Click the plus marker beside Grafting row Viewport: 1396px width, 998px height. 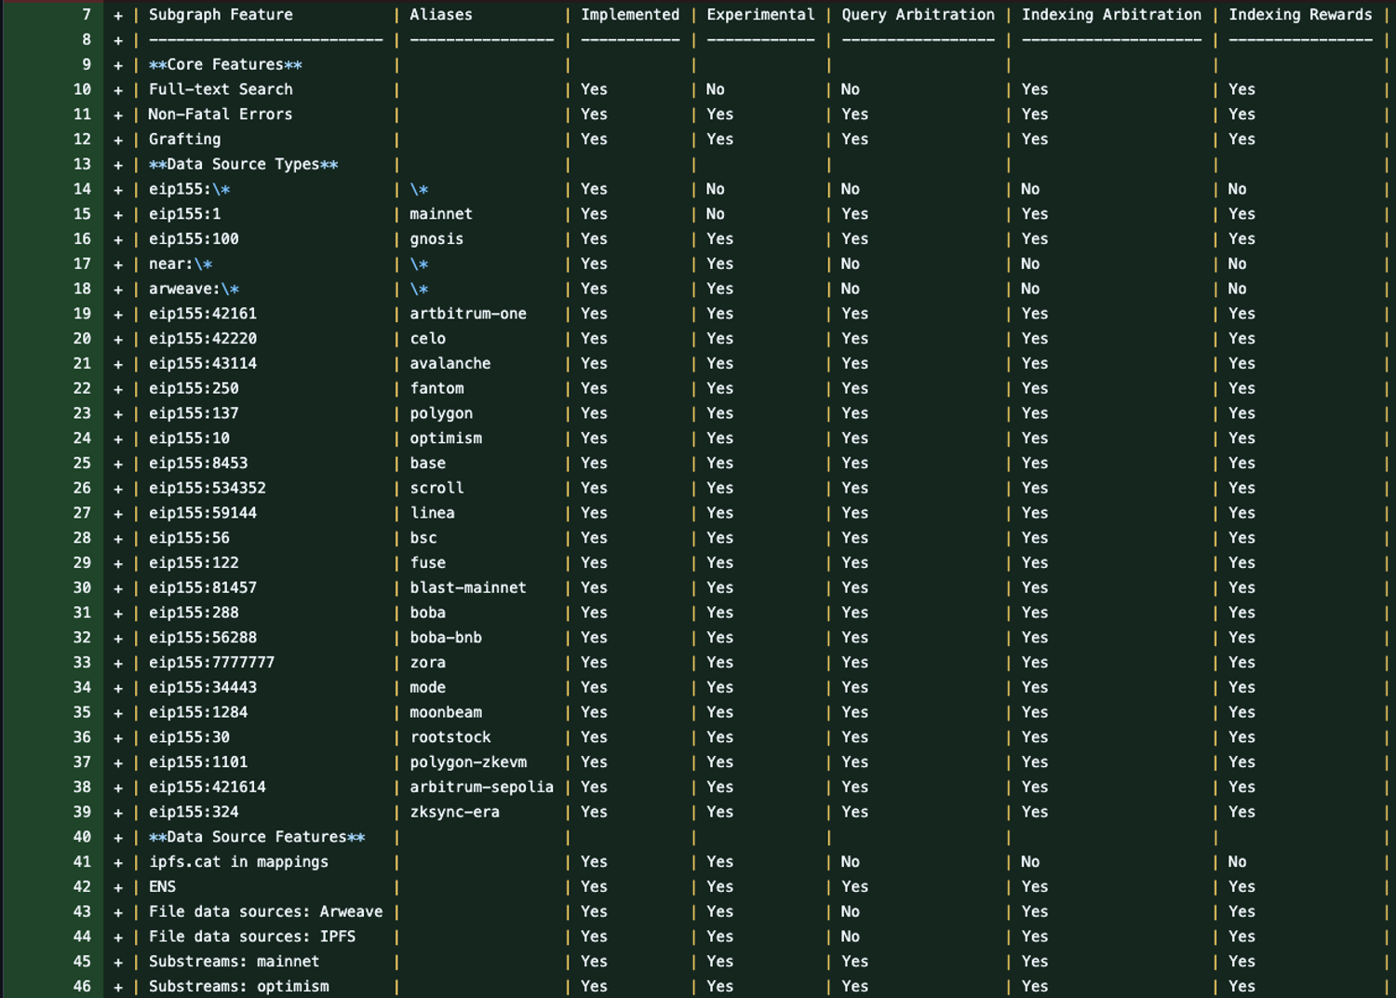(x=118, y=139)
